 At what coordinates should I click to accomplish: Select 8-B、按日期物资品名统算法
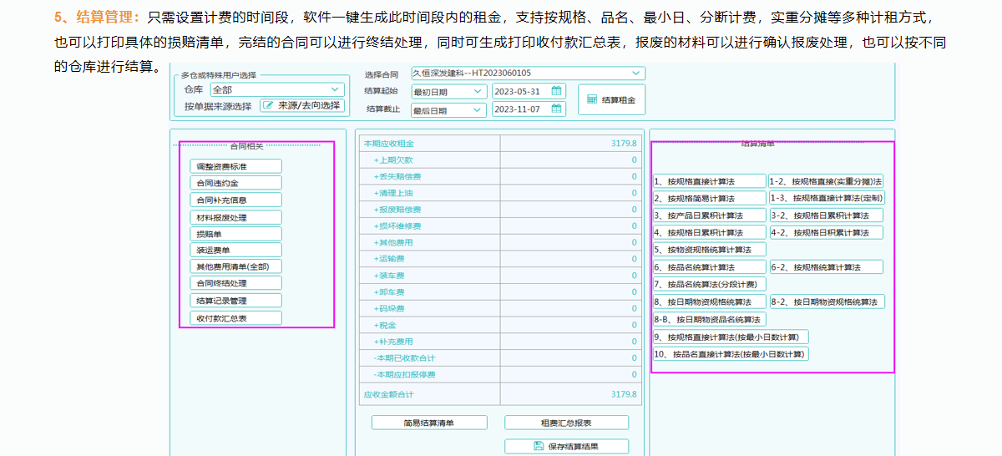(x=710, y=319)
